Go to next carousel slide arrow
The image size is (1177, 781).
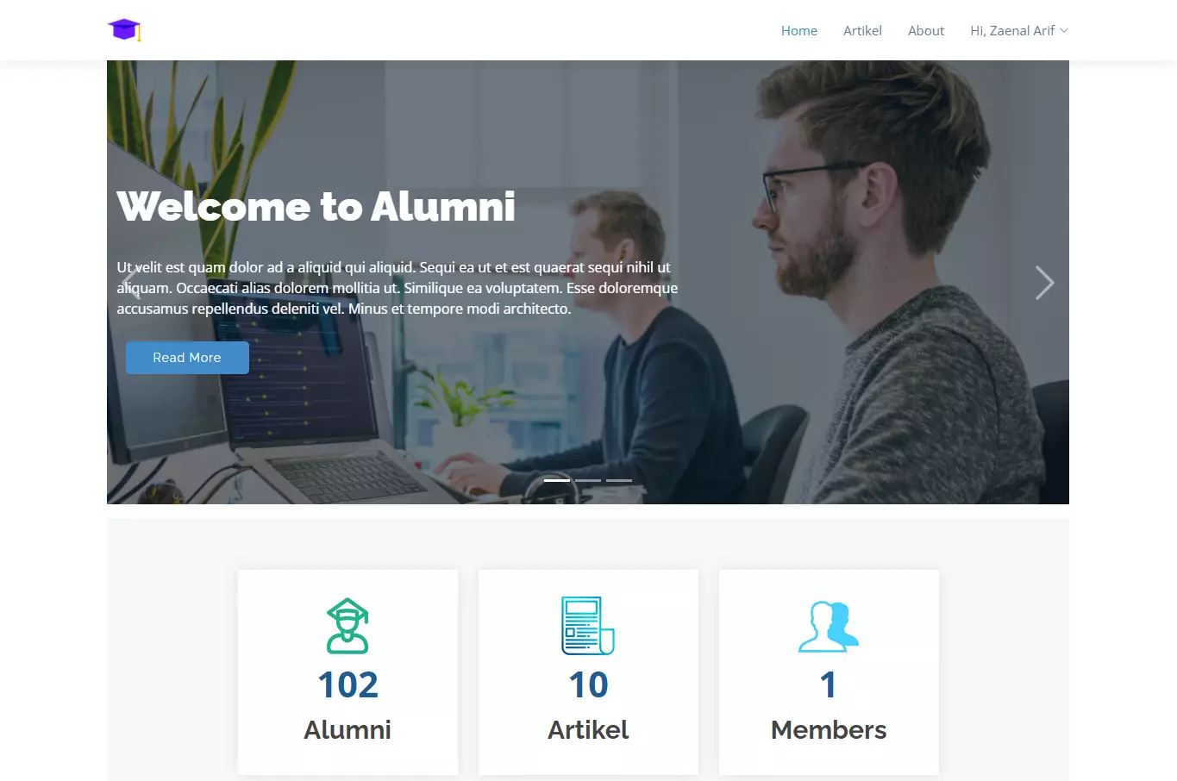pos(1044,283)
